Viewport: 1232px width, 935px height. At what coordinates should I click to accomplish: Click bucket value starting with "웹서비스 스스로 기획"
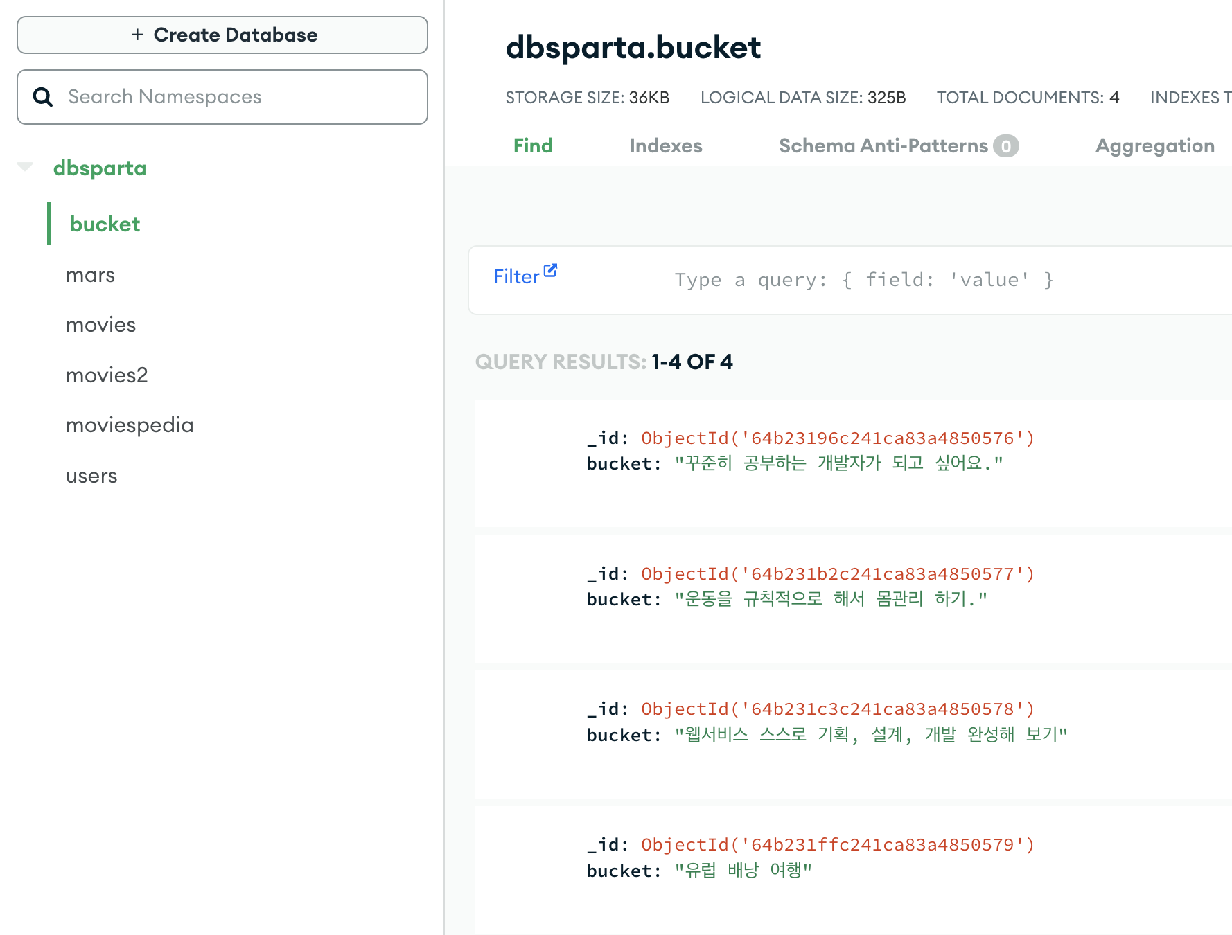click(871, 734)
